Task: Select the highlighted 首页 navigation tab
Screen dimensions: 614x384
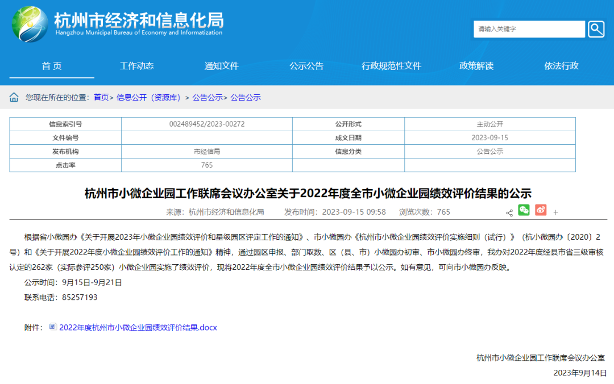Action: coord(52,65)
